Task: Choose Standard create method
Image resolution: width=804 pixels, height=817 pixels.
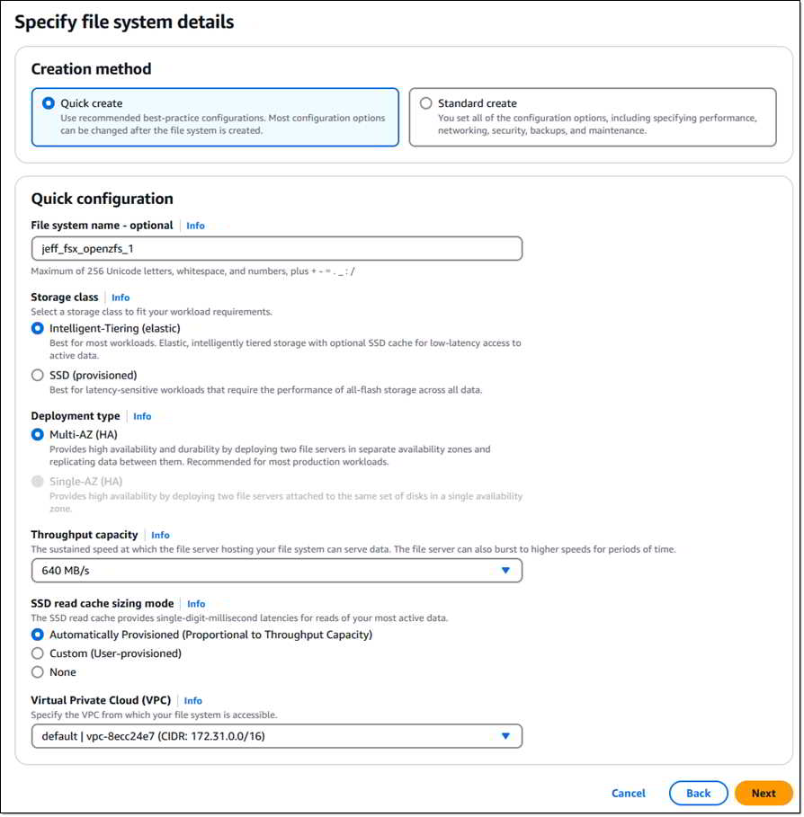Action: tap(426, 103)
